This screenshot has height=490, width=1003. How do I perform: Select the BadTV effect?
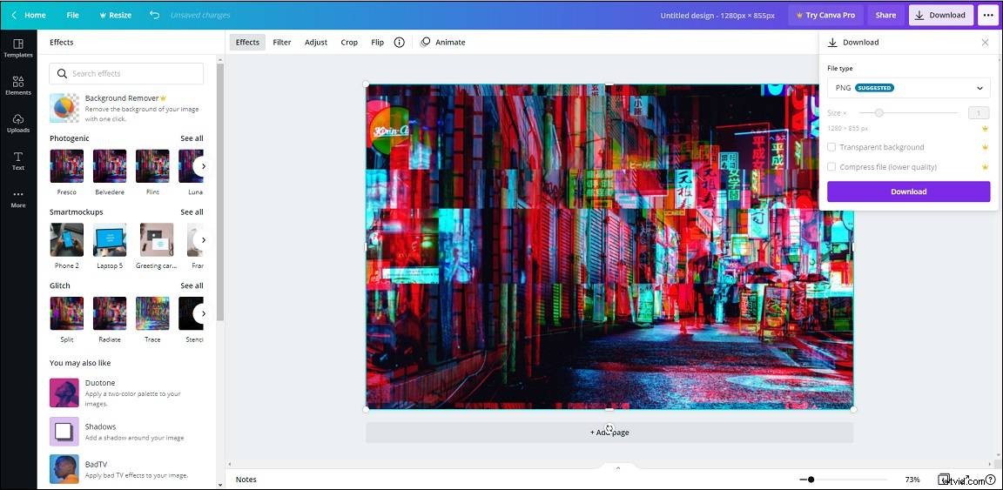click(x=126, y=469)
